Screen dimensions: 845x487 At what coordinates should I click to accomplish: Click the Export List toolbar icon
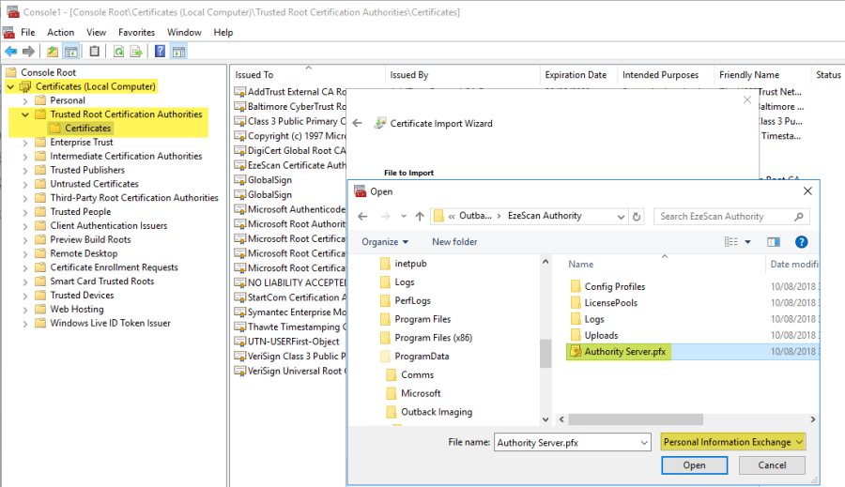[x=136, y=51]
